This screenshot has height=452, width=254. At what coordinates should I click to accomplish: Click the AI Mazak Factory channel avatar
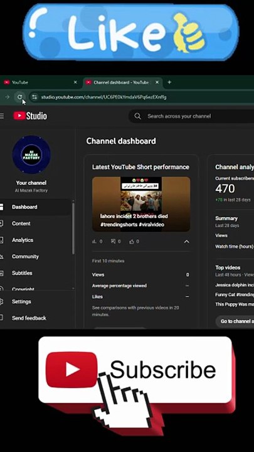pos(31,155)
